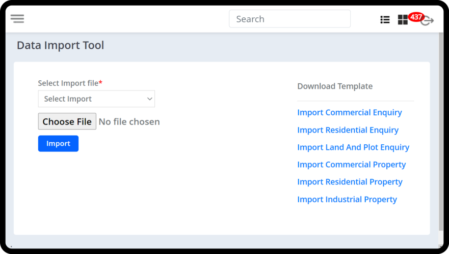Click the vertical page scrollbar
This screenshot has height=254, width=449.
[x=441, y=132]
